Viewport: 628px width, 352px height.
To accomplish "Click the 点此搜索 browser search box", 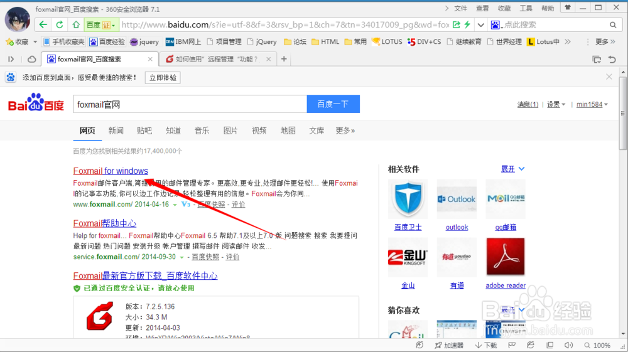I will (x=555, y=25).
